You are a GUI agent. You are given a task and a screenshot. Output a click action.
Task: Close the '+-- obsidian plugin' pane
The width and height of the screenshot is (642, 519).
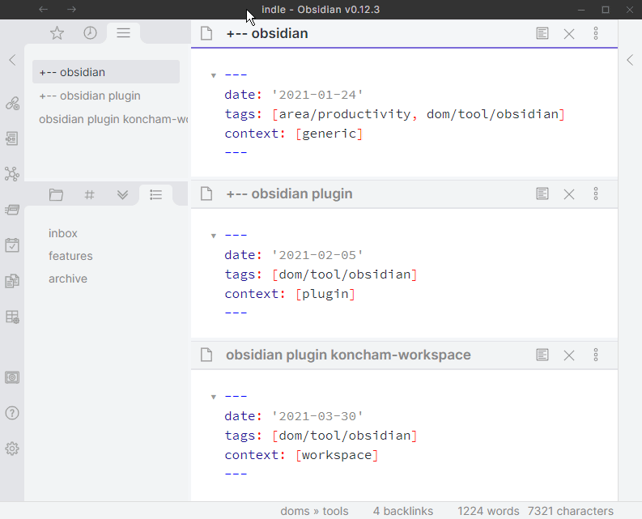pyautogui.click(x=569, y=194)
